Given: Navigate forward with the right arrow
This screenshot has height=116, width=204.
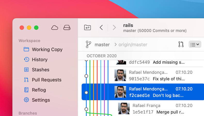Looking at the screenshot, I should tap(114, 28).
